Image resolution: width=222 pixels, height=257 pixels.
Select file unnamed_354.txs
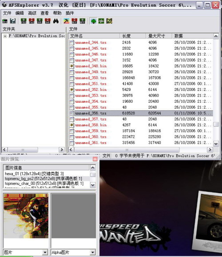coord(91,101)
